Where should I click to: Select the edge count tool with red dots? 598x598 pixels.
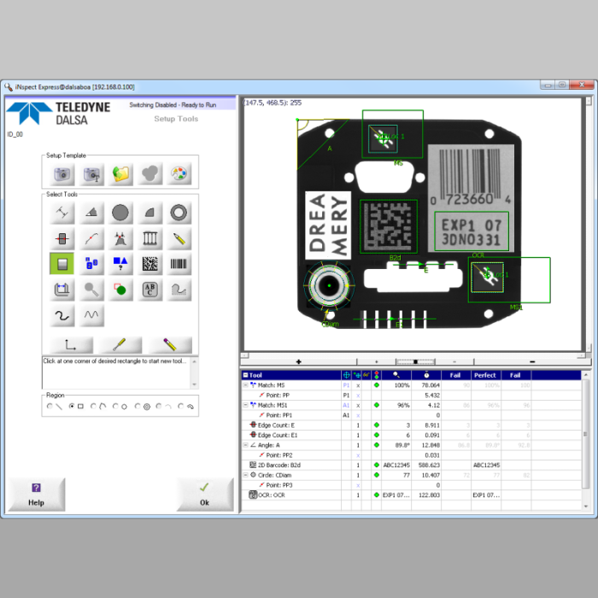pyautogui.click(x=62, y=238)
